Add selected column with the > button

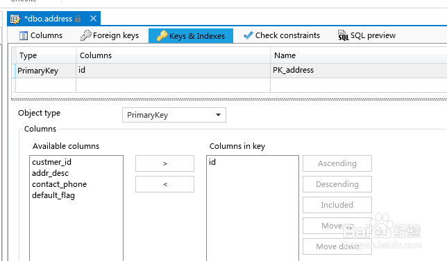click(165, 163)
